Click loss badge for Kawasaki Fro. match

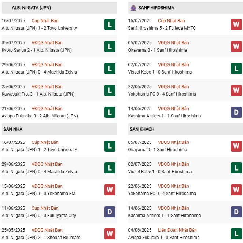coord(110,90)
